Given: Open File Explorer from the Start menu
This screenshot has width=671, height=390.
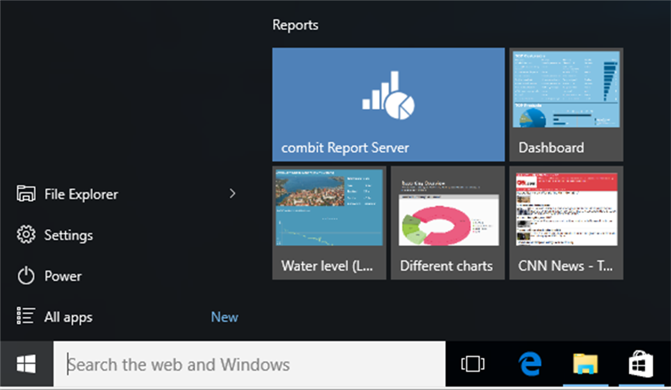Looking at the screenshot, I should (81, 194).
